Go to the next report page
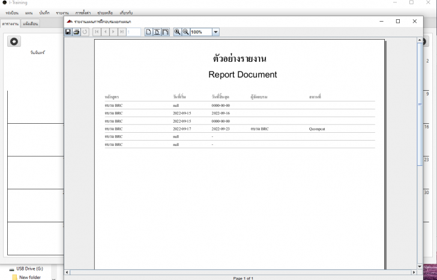This screenshot has height=280, width=437. point(113,32)
